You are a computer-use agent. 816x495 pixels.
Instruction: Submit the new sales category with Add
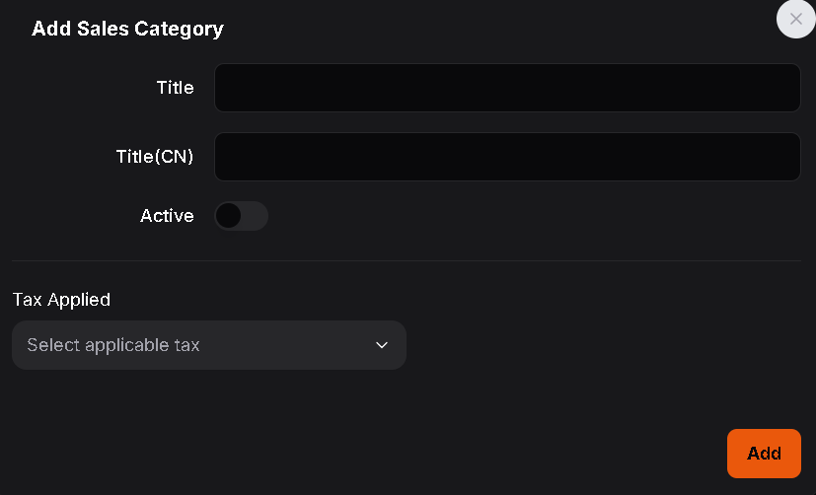[x=764, y=454]
